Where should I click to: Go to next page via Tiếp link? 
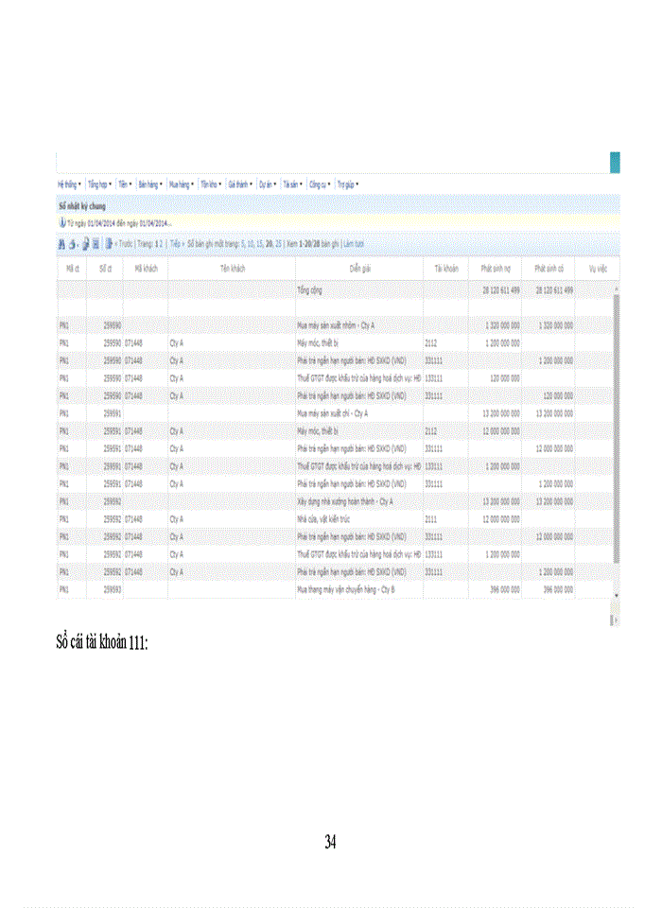tap(176, 243)
